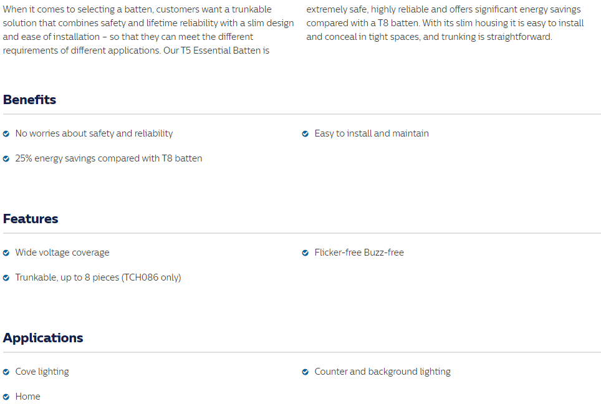This screenshot has width=601, height=404.
Task: Click the "Applications" section heading
Action: pyautogui.click(x=43, y=338)
